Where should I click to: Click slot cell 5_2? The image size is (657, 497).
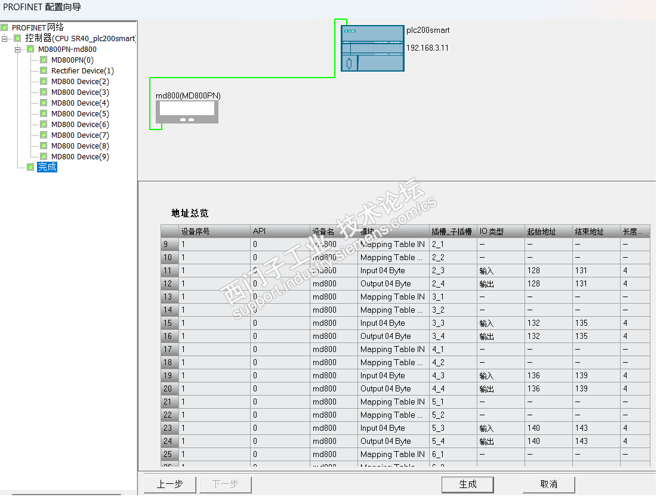(453, 415)
